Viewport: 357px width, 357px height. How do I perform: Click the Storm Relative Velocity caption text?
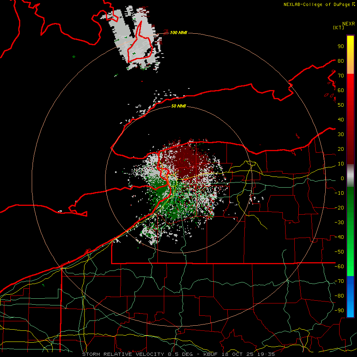point(124,354)
